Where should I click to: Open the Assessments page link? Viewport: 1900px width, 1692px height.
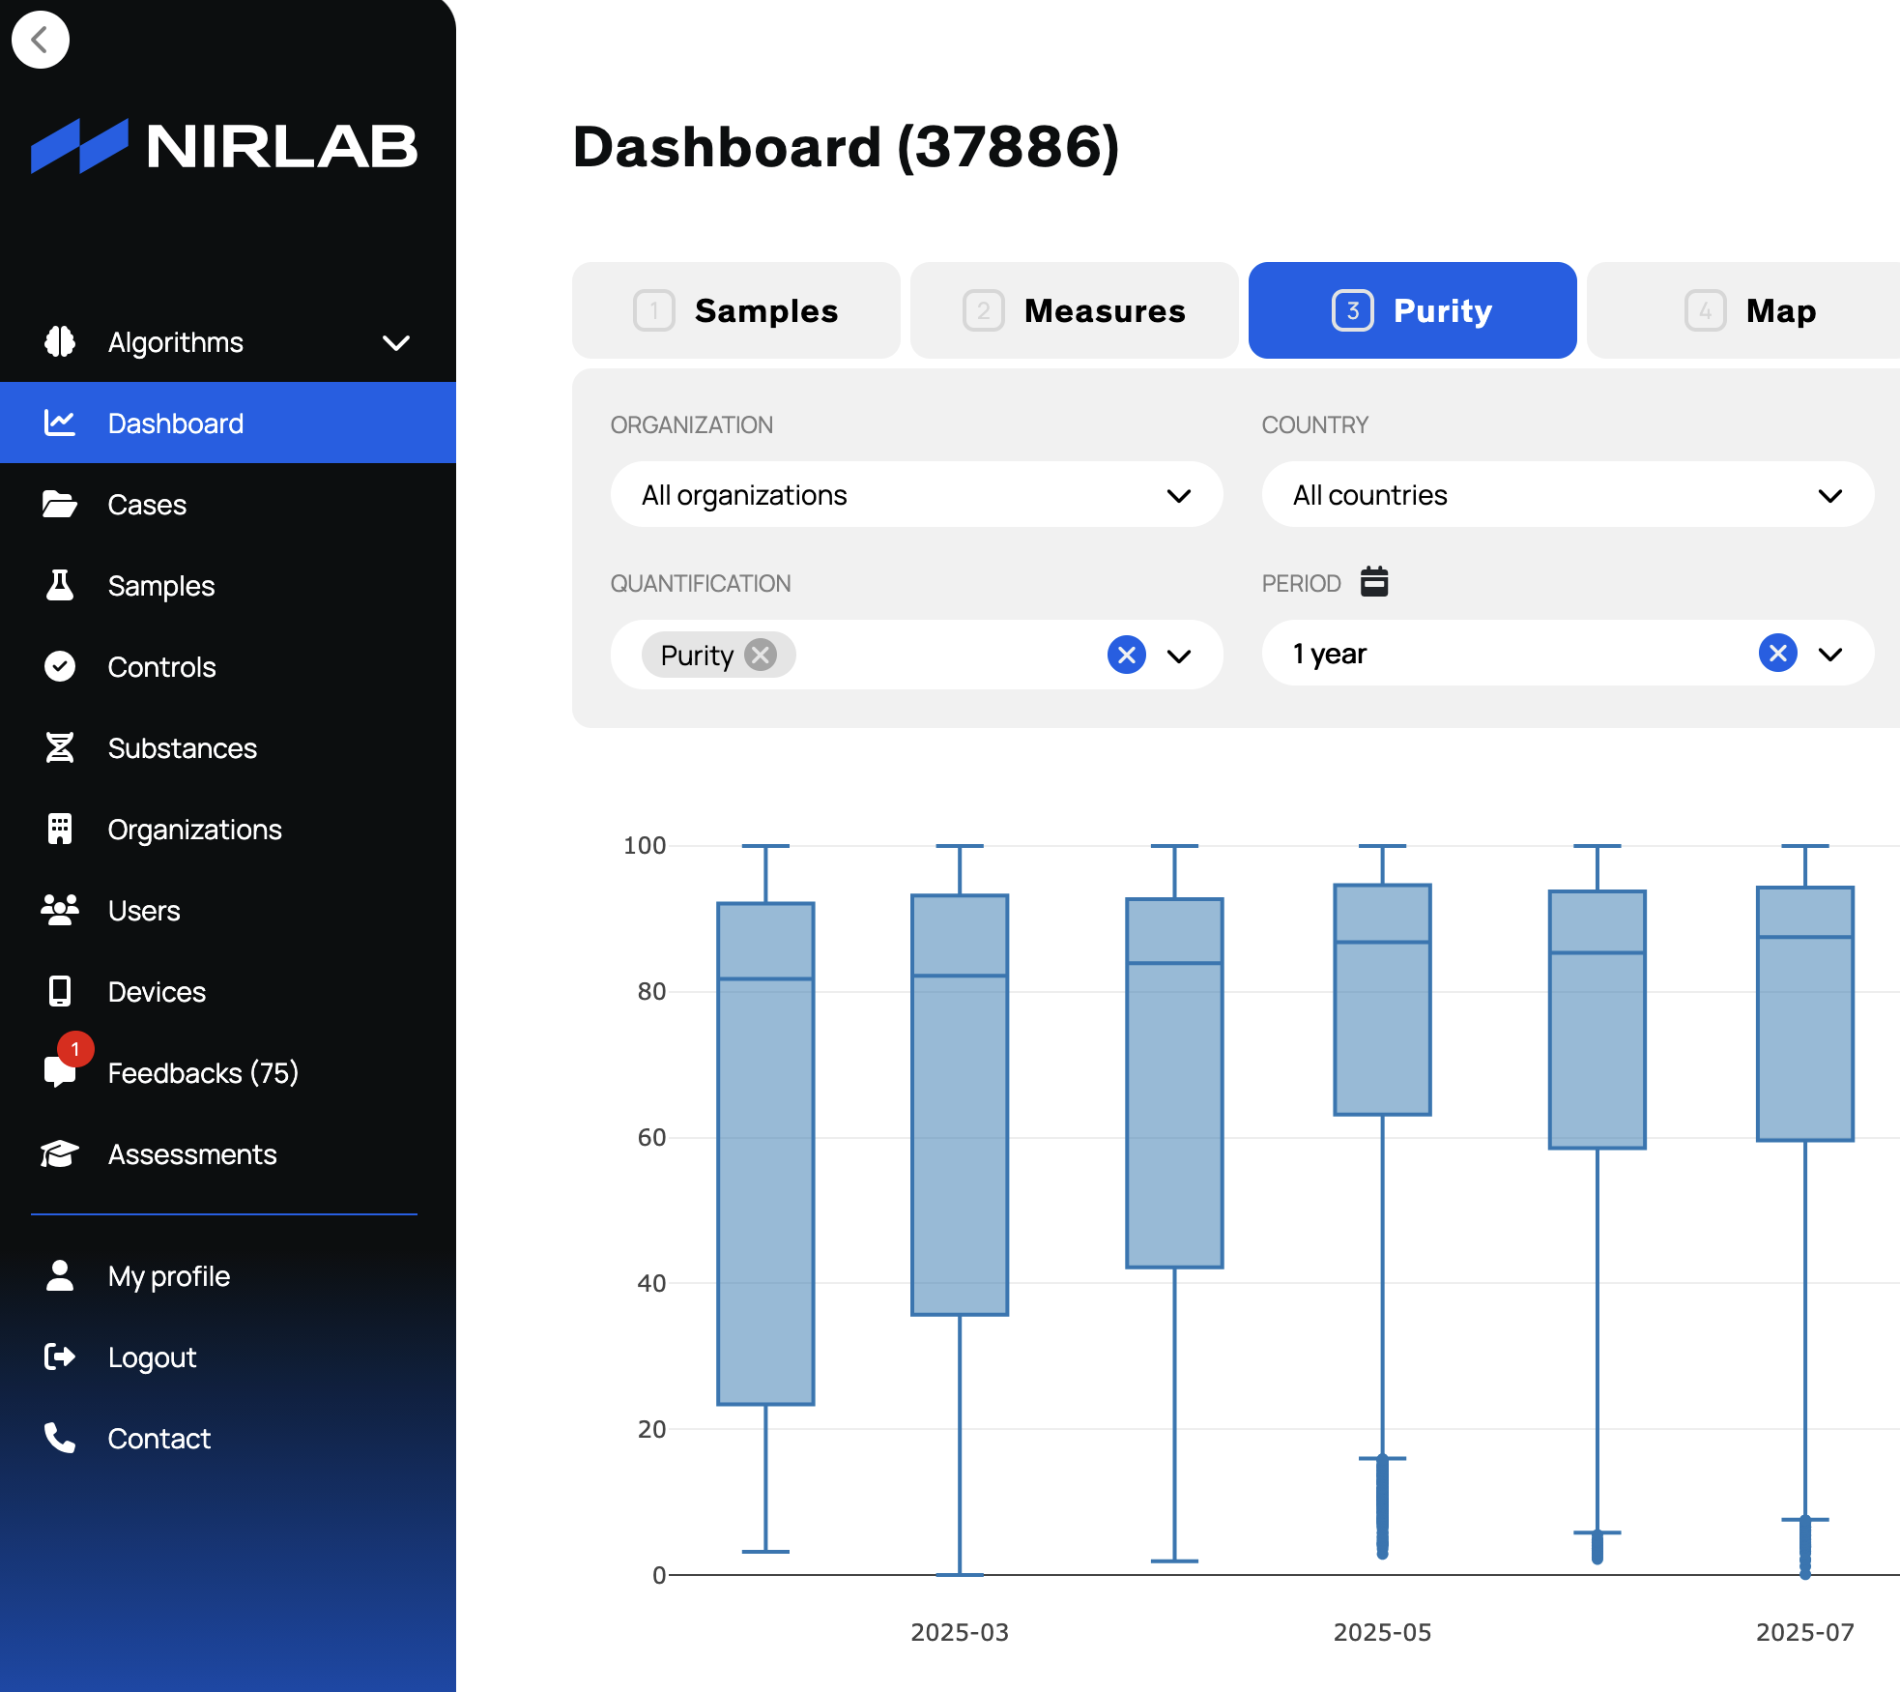(191, 1153)
